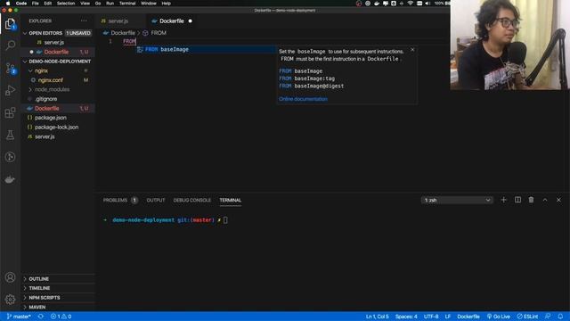This screenshot has width=570, height=321.
Task: Maximize the panel with up chevron
Action: 545,200
